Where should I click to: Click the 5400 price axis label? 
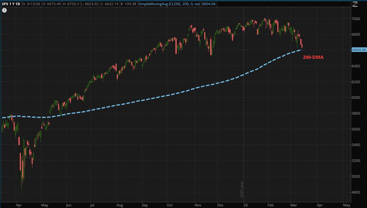click(x=356, y=145)
